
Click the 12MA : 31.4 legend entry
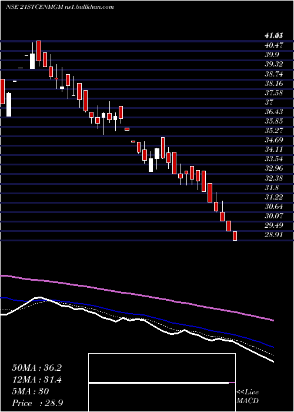[x=36, y=380]
